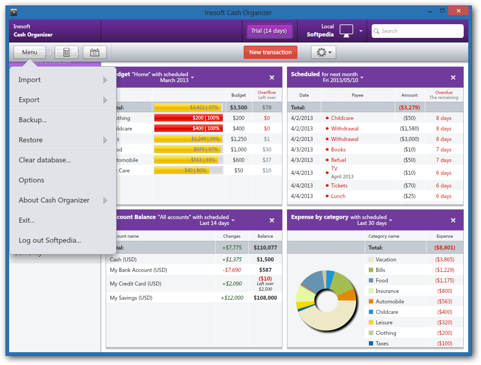Open the gear settings dropdown
The width and height of the screenshot is (481, 365).
(324, 52)
